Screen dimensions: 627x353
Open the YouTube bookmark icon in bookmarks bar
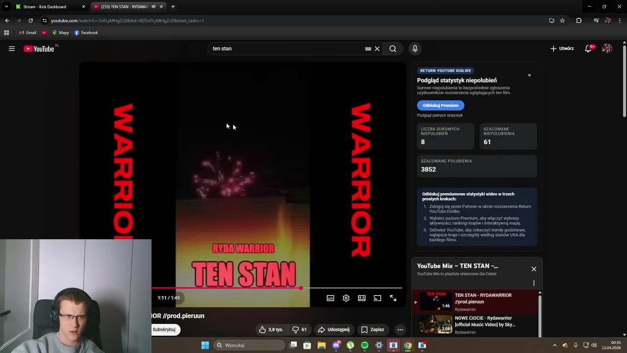pyautogui.click(x=44, y=33)
